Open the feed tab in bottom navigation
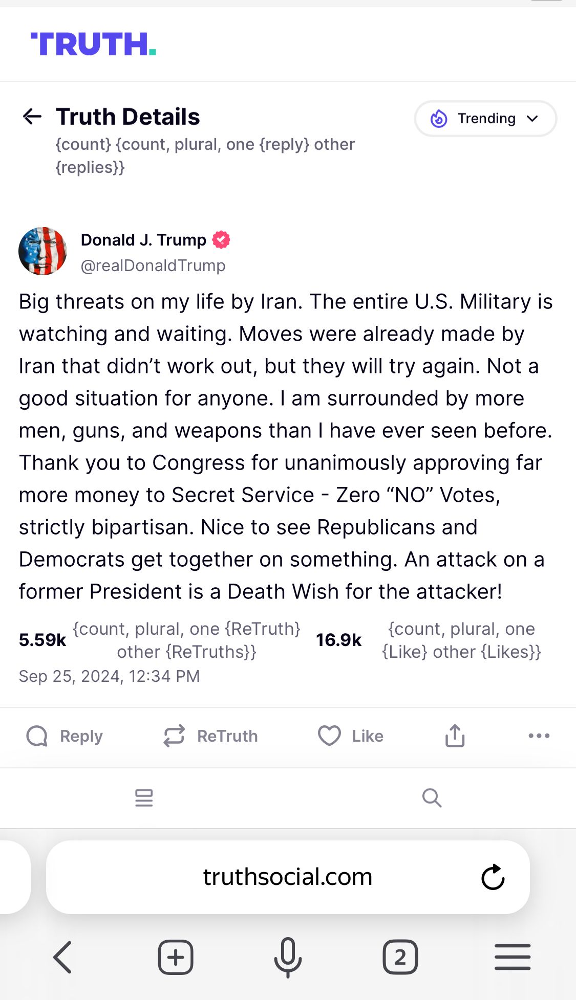The height and width of the screenshot is (1000, 576). [144, 797]
